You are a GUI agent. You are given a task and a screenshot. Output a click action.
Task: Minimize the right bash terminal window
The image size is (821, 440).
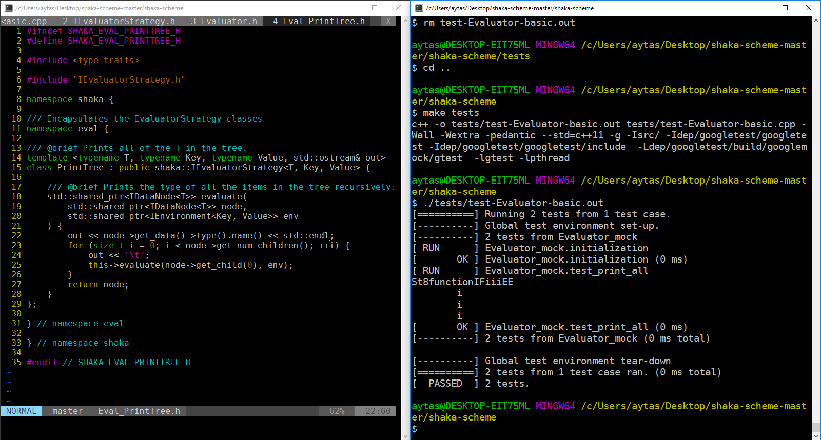coord(762,8)
